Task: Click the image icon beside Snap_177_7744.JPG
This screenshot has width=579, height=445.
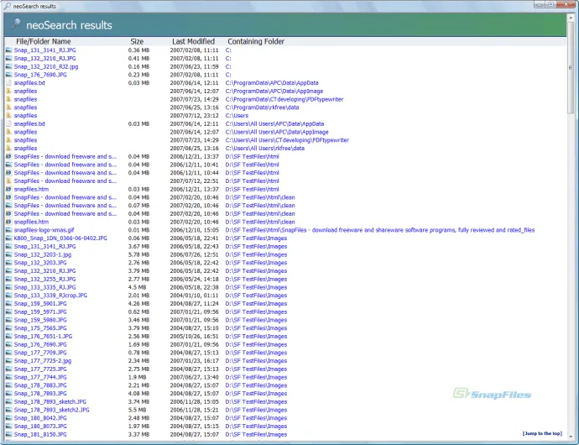Action: (x=8, y=377)
